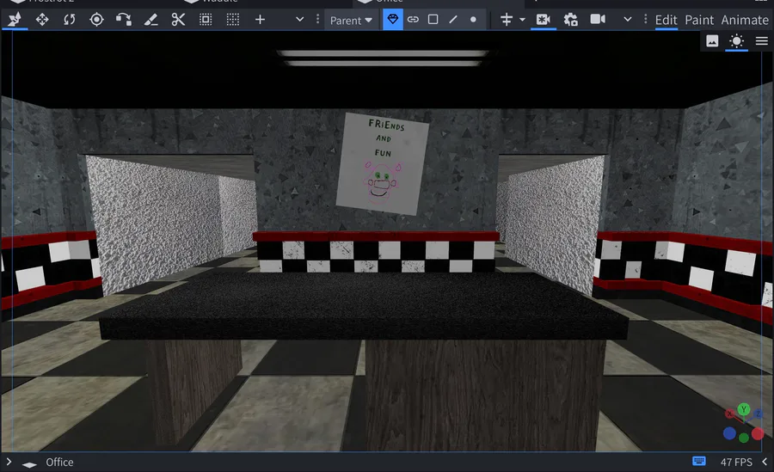Select the scissors tool

tap(178, 19)
